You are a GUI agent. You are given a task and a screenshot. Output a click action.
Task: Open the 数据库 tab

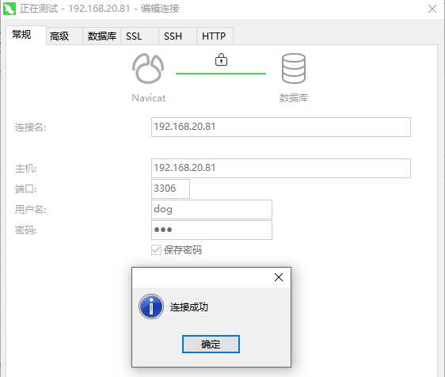click(x=102, y=36)
